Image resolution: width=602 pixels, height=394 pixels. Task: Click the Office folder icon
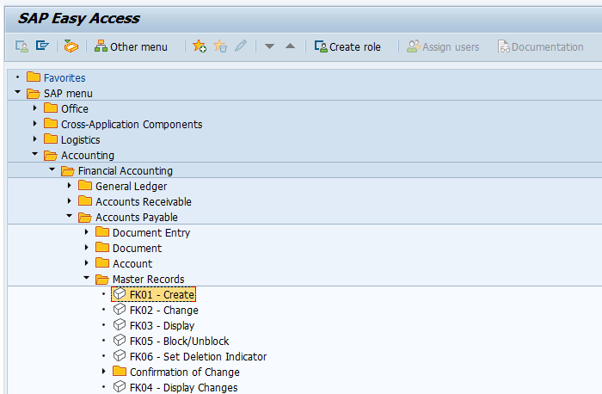pos(51,108)
